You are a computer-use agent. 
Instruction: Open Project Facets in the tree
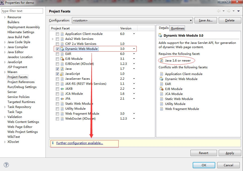[x=18, y=77]
